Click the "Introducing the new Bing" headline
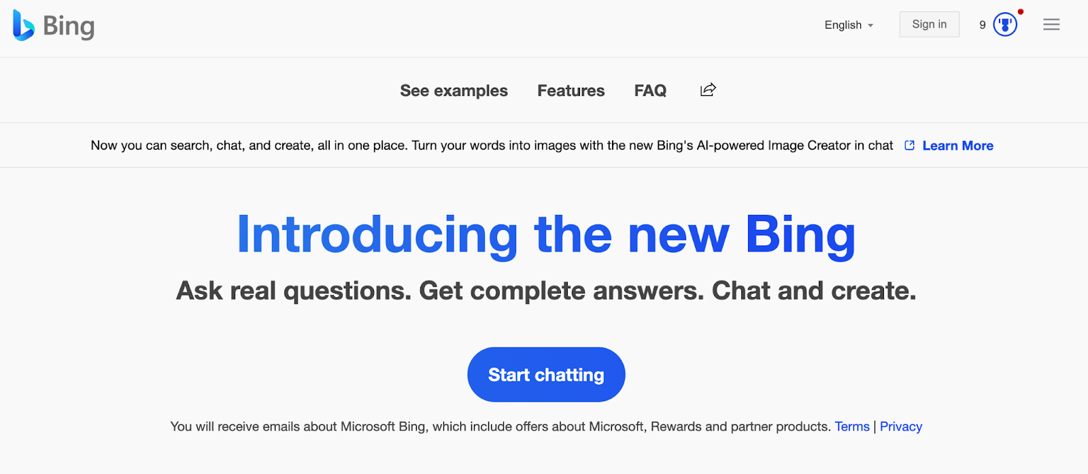Image resolution: width=1088 pixels, height=474 pixels. [x=545, y=235]
